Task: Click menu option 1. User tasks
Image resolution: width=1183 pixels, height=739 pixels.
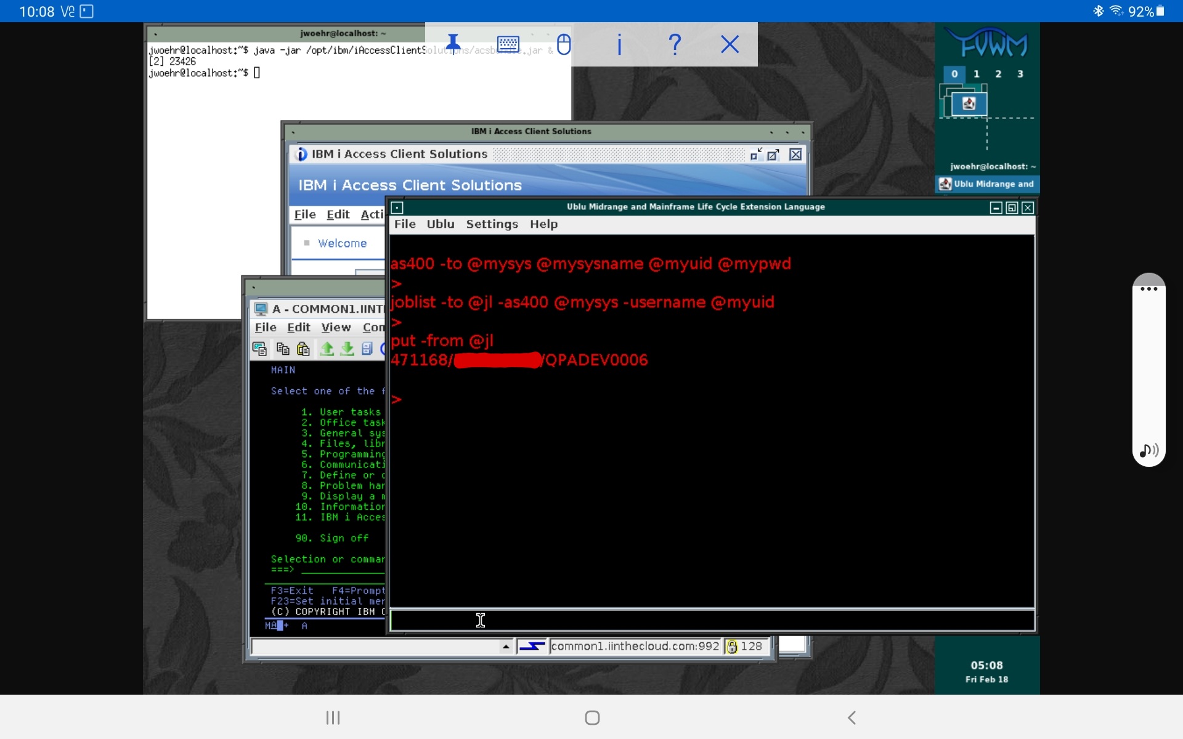Action: pos(341,412)
